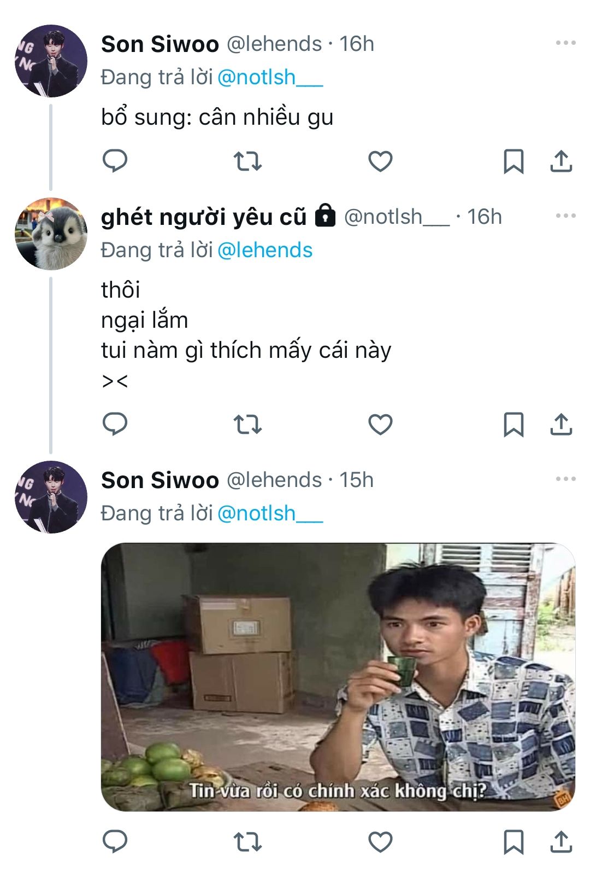Like the "thôi ngại lắm" tweet
The height and width of the screenshot is (870, 590).
point(380,425)
